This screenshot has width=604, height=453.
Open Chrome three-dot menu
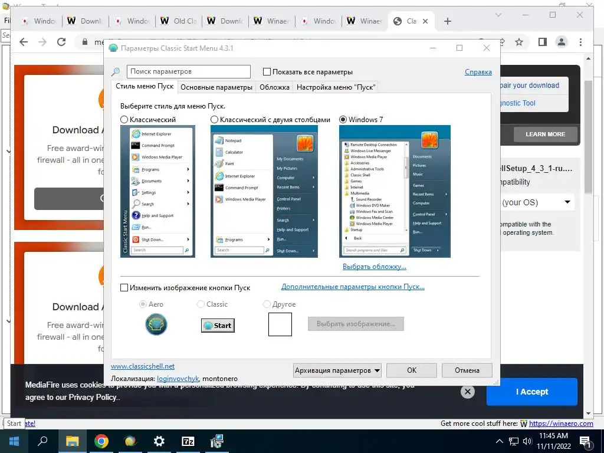click(580, 42)
